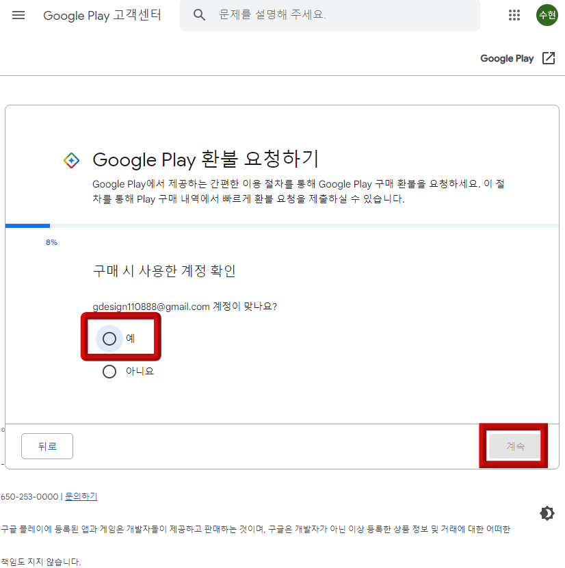Click the 문제를 설명해 주세요 search field

click(308, 14)
